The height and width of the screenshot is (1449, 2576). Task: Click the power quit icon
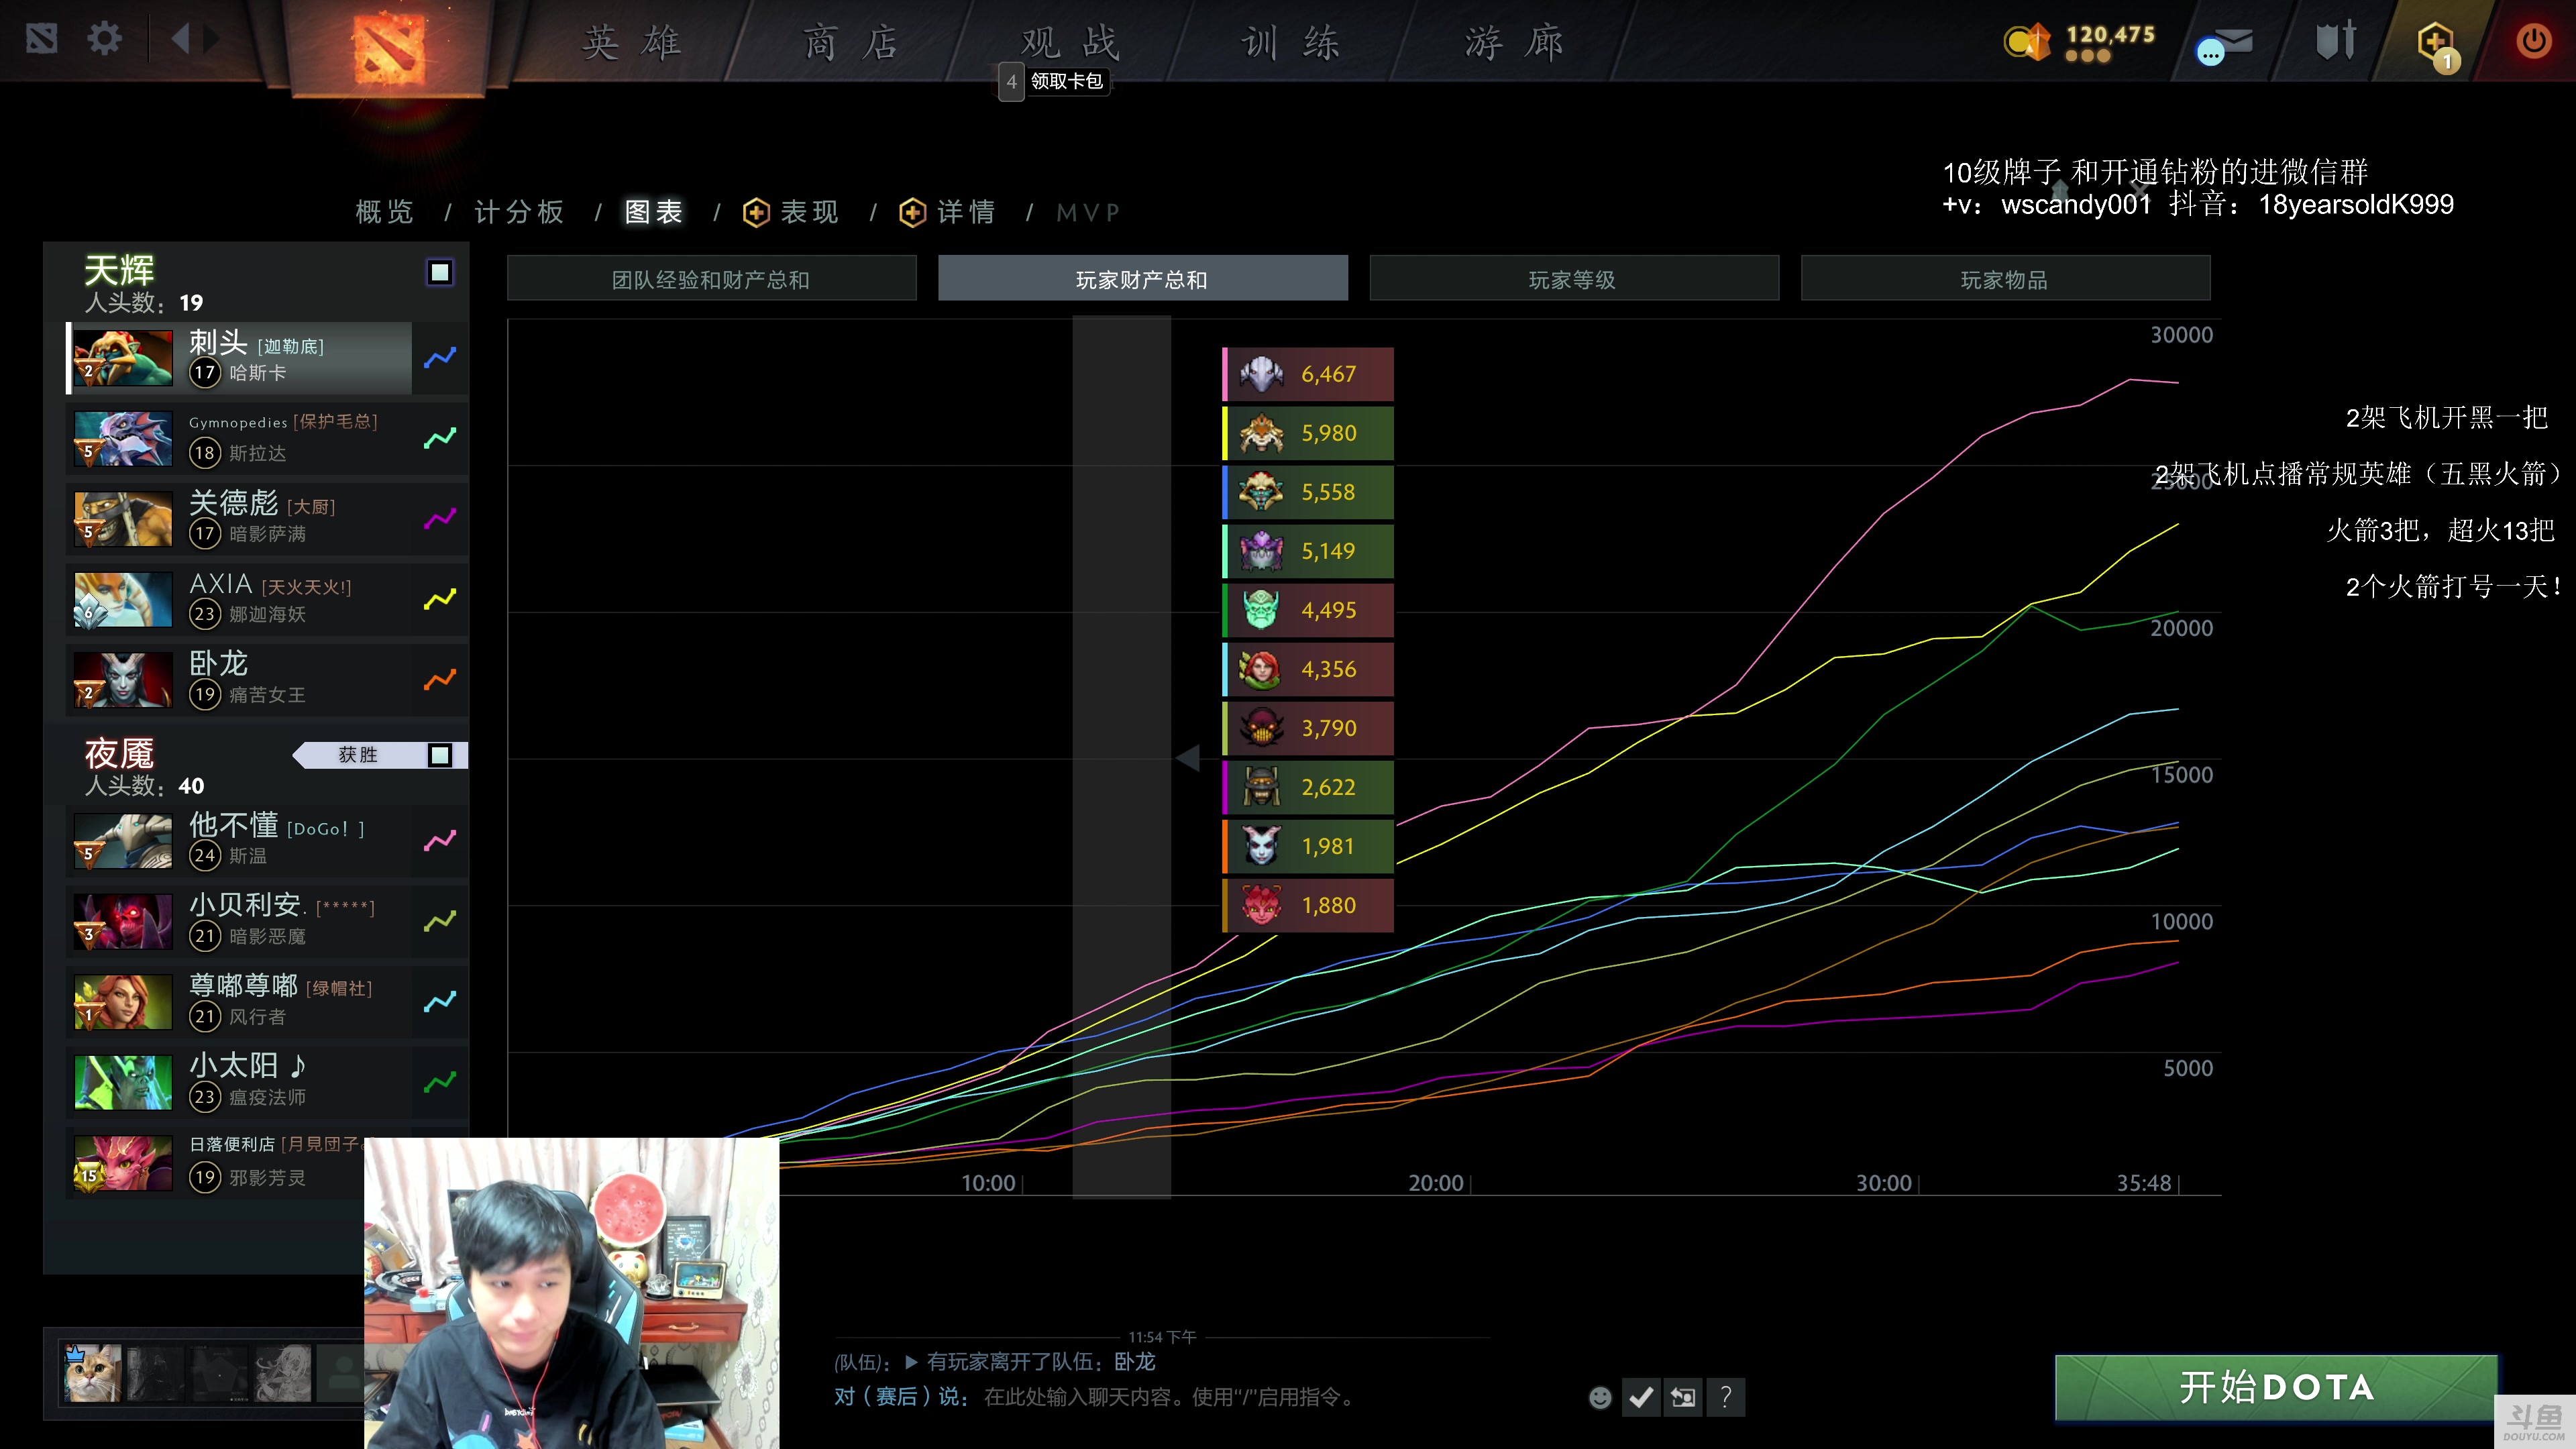tap(2533, 41)
